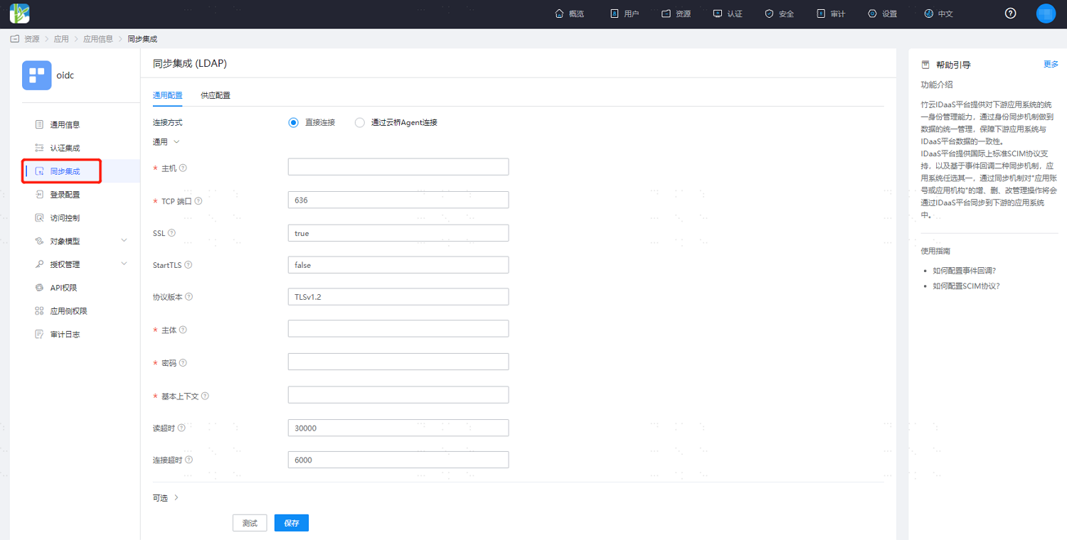1067x540 pixels.
Task: Click the oidc application icon
Action: click(37, 75)
